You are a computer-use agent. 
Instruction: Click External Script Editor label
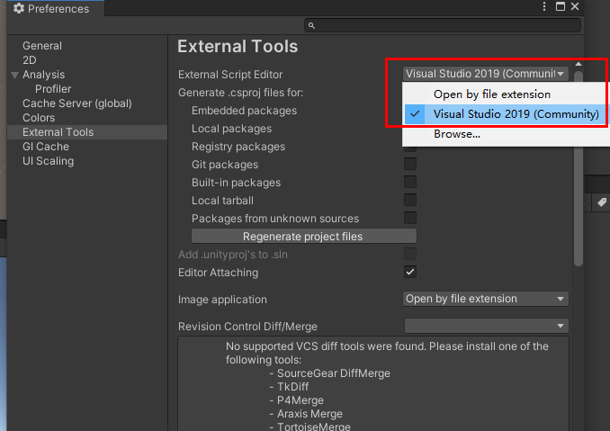(x=230, y=75)
